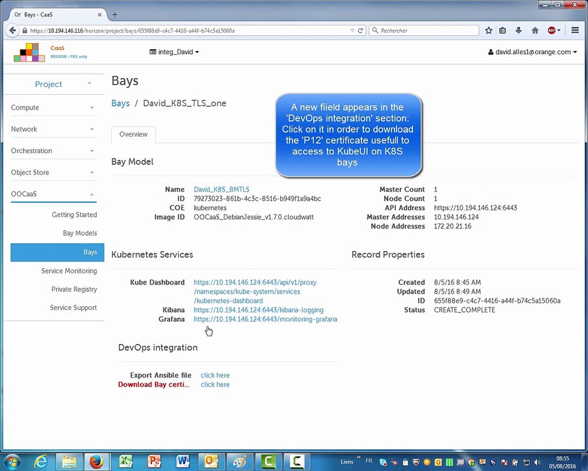This screenshot has width=588, height=471.
Task: Click the Image ID OOCaaS_DebianJessie_v1.7.0.cloudwatt
Action: [253, 217]
